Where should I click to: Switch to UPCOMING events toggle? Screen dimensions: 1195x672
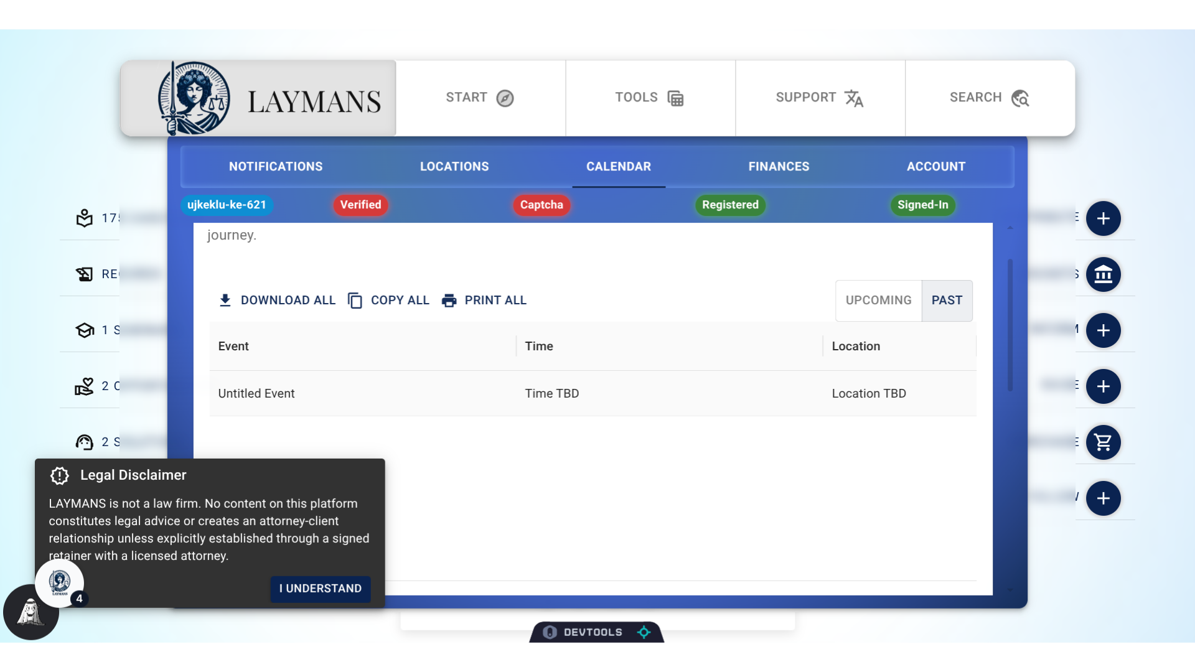pyautogui.click(x=878, y=301)
